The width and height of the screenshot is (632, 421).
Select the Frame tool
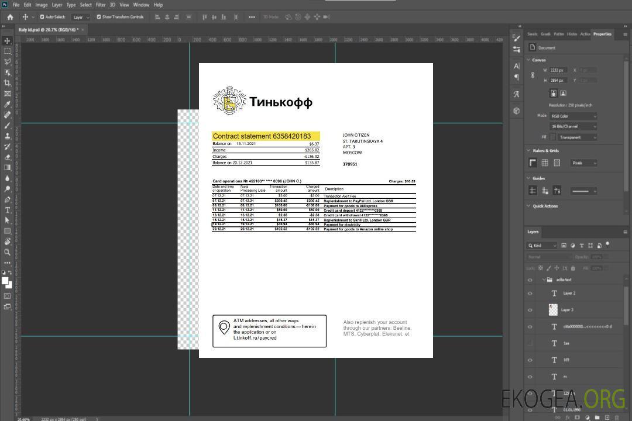[x=7, y=94]
